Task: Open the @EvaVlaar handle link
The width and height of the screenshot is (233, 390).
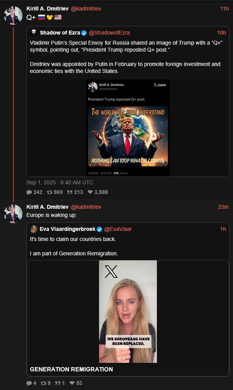Action: [118, 229]
